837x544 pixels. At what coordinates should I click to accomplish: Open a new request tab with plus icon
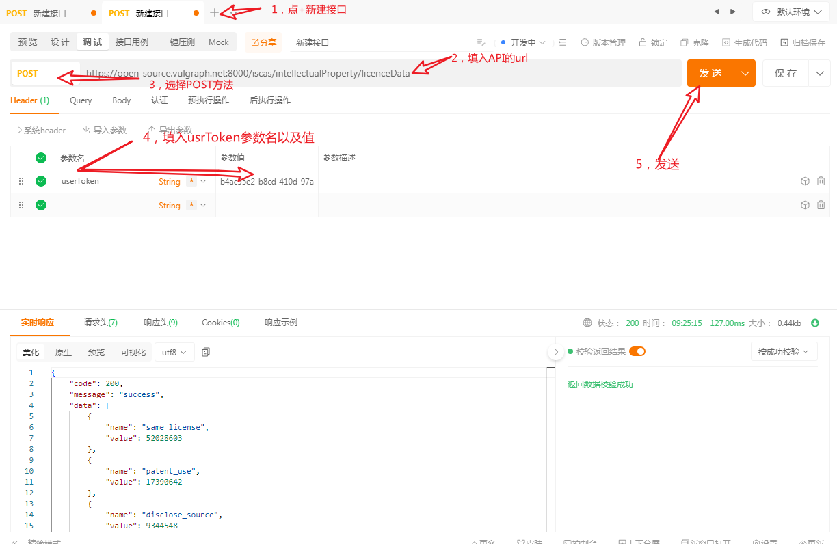tap(214, 12)
